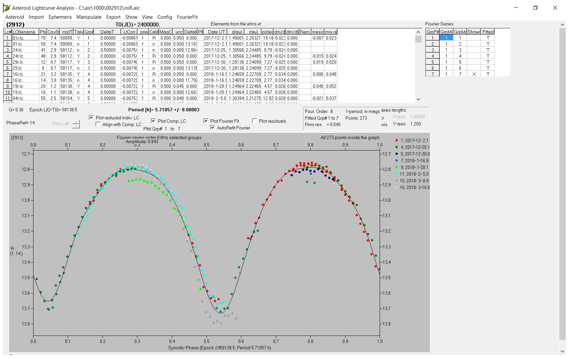The width and height of the screenshot is (569, 358).
Task: Click the Fitted column header
Action: [x=488, y=32]
